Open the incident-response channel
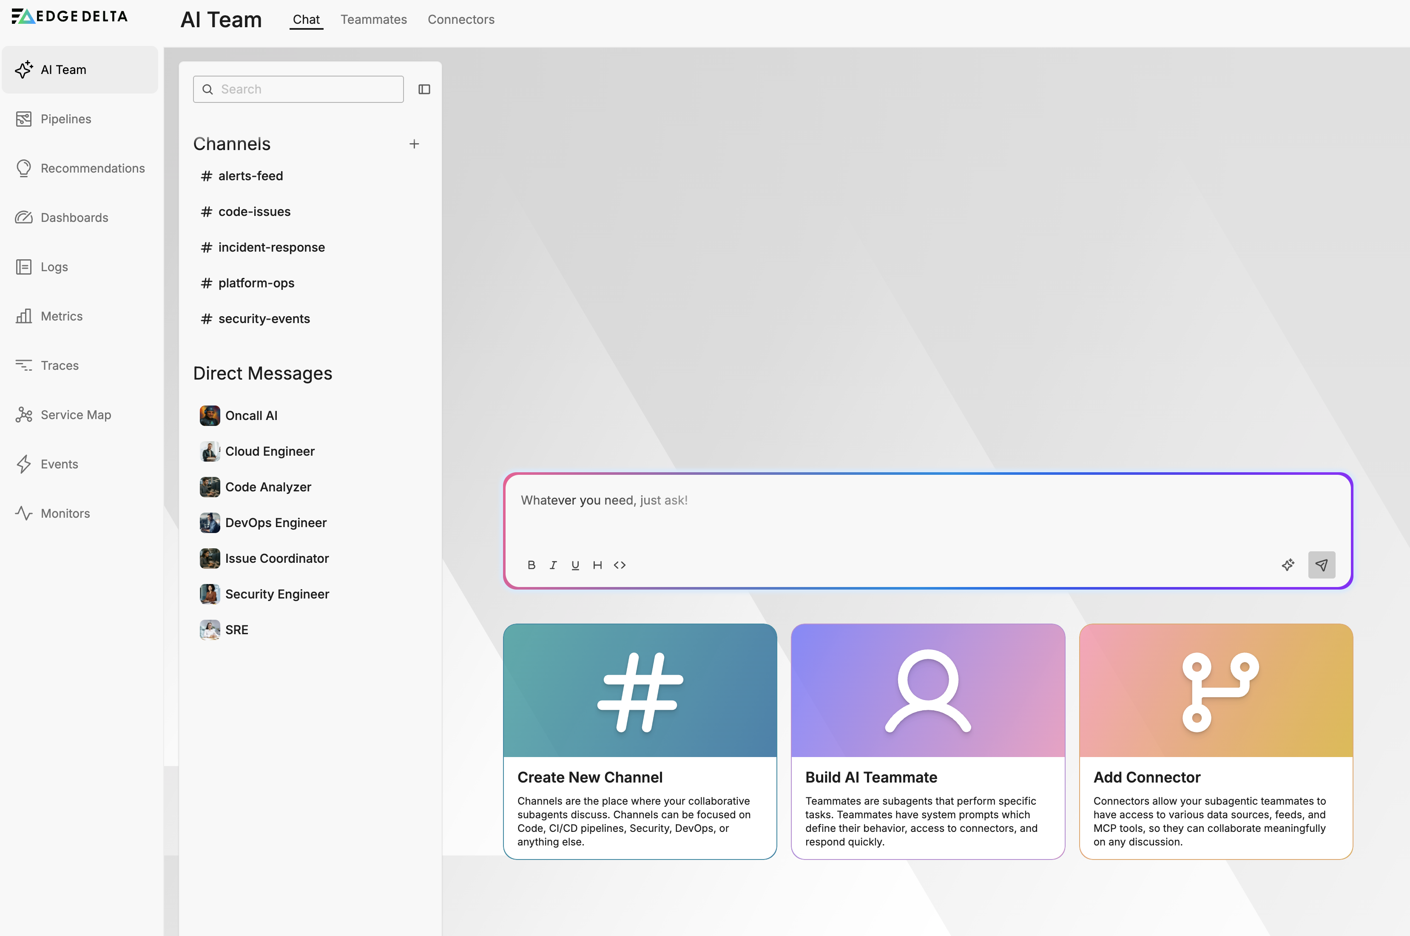The height and width of the screenshot is (936, 1410). pyautogui.click(x=271, y=247)
